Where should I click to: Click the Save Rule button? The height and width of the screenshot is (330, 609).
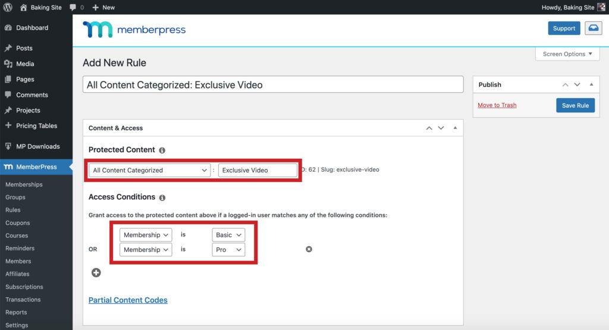[575, 105]
